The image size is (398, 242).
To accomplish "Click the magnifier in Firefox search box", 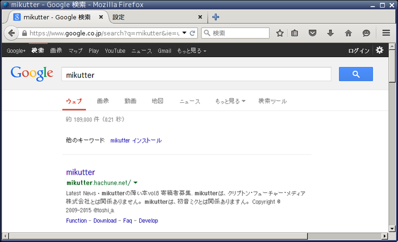I will [x=207, y=33].
